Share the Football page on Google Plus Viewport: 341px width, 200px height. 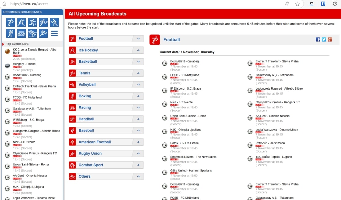click(330, 39)
